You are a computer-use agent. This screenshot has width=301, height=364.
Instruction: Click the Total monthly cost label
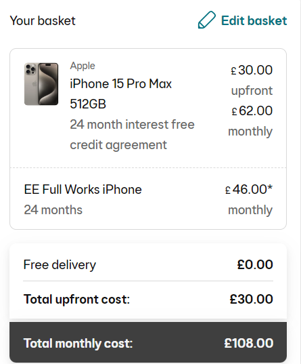pyautogui.click(x=78, y=343)
